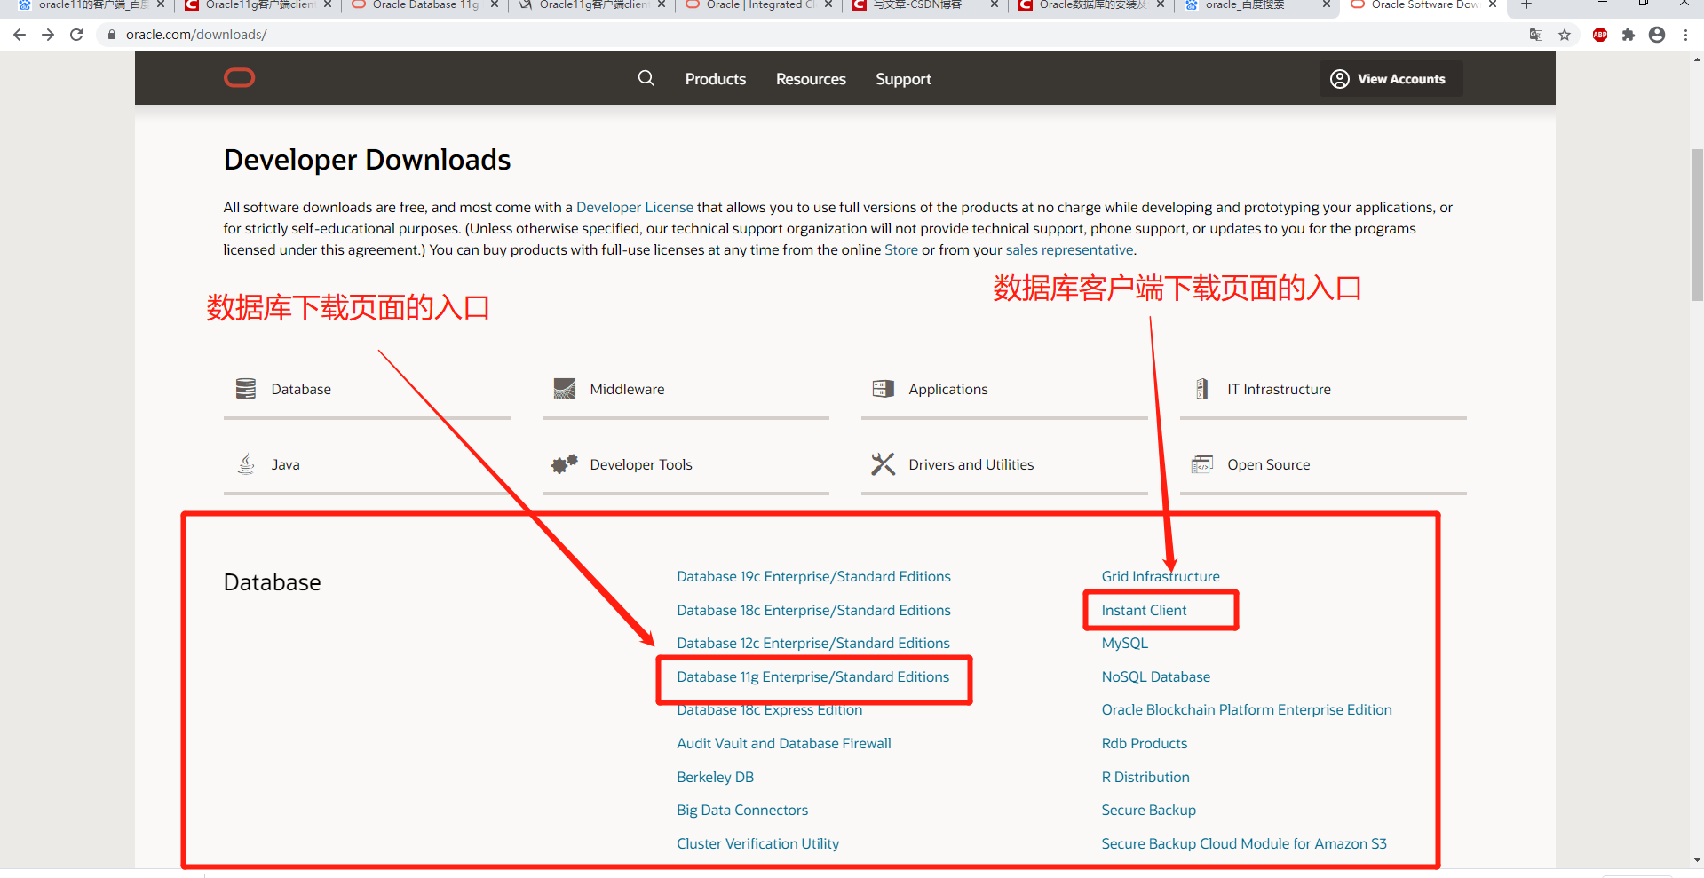This screenshot has width=1704, height=878.
Task: Click the Drivers and Utilities tools icon
Action: [x=884, y=464]
